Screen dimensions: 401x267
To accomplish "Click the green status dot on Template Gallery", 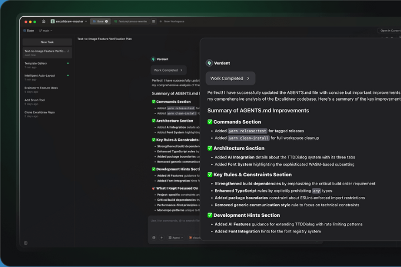I will tap(68, 63).
